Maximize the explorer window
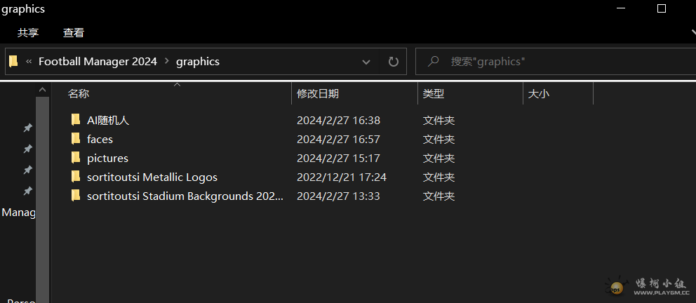Screen dimensions: 696x303 pos(661,8)
